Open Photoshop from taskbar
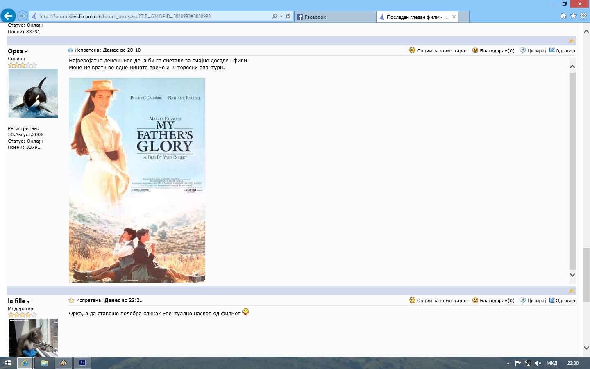Image resolution: width=590 pixels, height=369 pixels. tap(82, 363)
